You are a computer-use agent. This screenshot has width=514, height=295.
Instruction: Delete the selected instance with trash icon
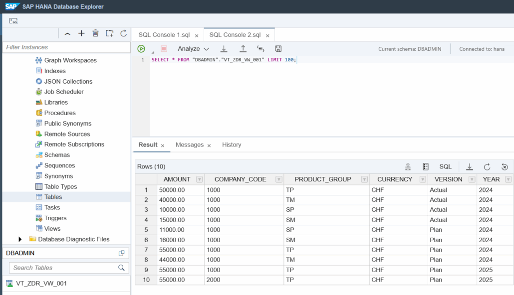pyautogui.click(x=95, y=33)
